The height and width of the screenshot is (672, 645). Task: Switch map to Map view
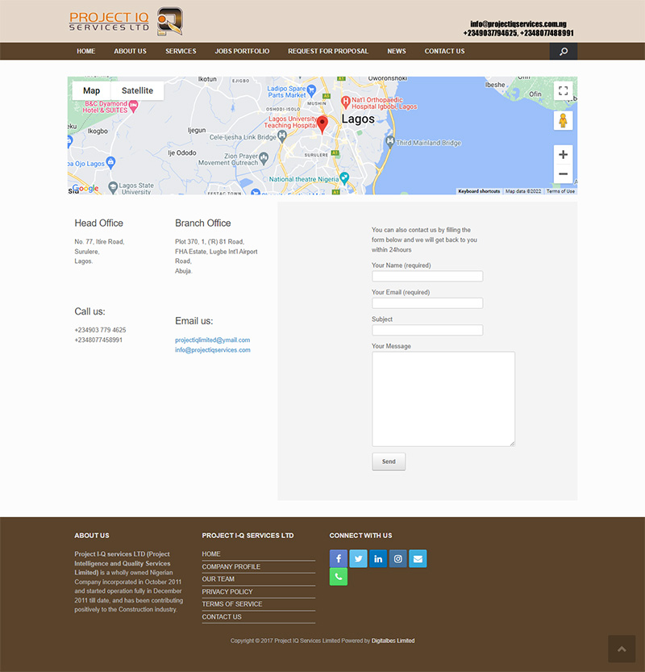91,91
